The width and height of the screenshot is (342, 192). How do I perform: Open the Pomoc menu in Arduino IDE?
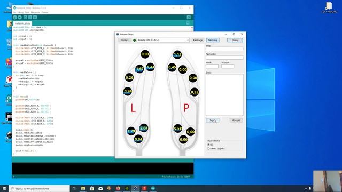pos(45,12)
